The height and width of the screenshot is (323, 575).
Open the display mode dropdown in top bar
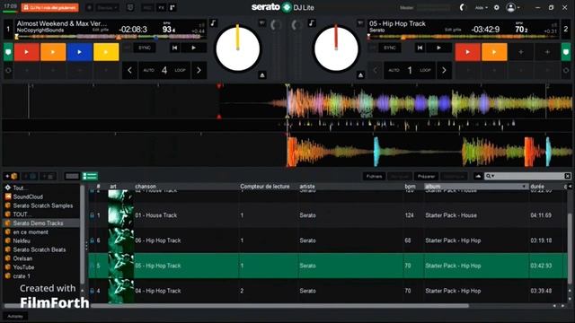[x=107, y=8]
